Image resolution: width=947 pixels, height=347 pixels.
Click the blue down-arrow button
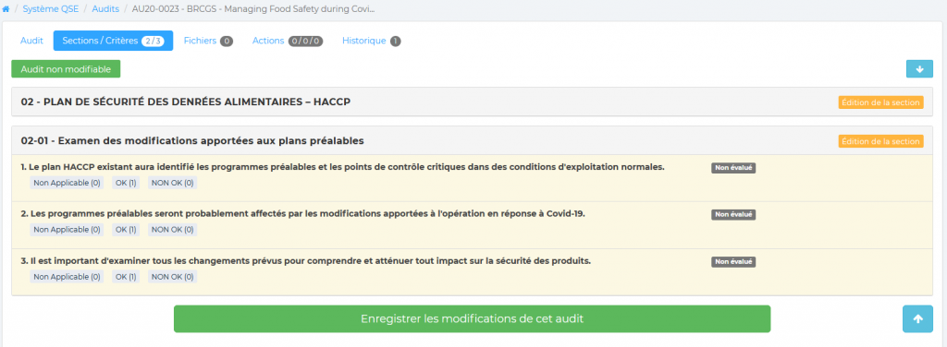tap(919, 69)
